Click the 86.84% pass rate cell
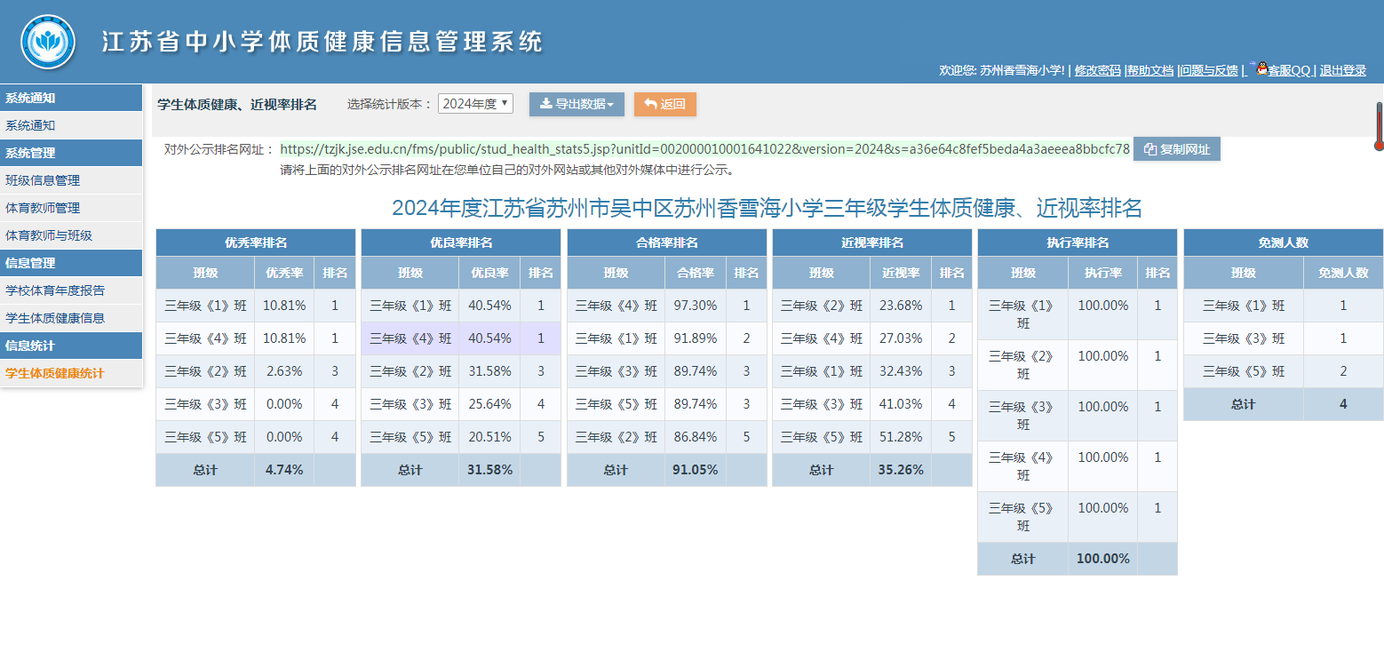Viewport: 1384px width, 660px height. coord(696,437)
